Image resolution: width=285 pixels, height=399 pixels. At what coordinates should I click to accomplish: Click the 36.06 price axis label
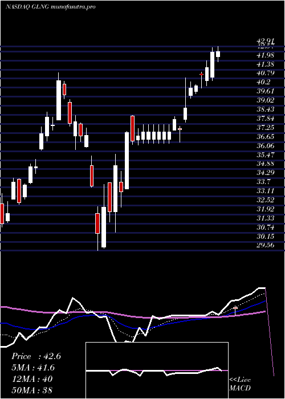265,146
